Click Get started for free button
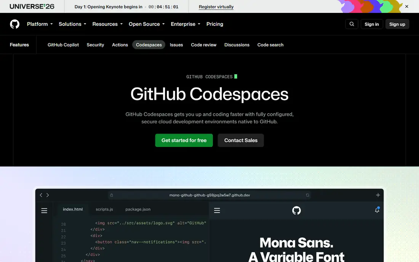This screenshot has width=419, height=262. [x=184, y=140]
